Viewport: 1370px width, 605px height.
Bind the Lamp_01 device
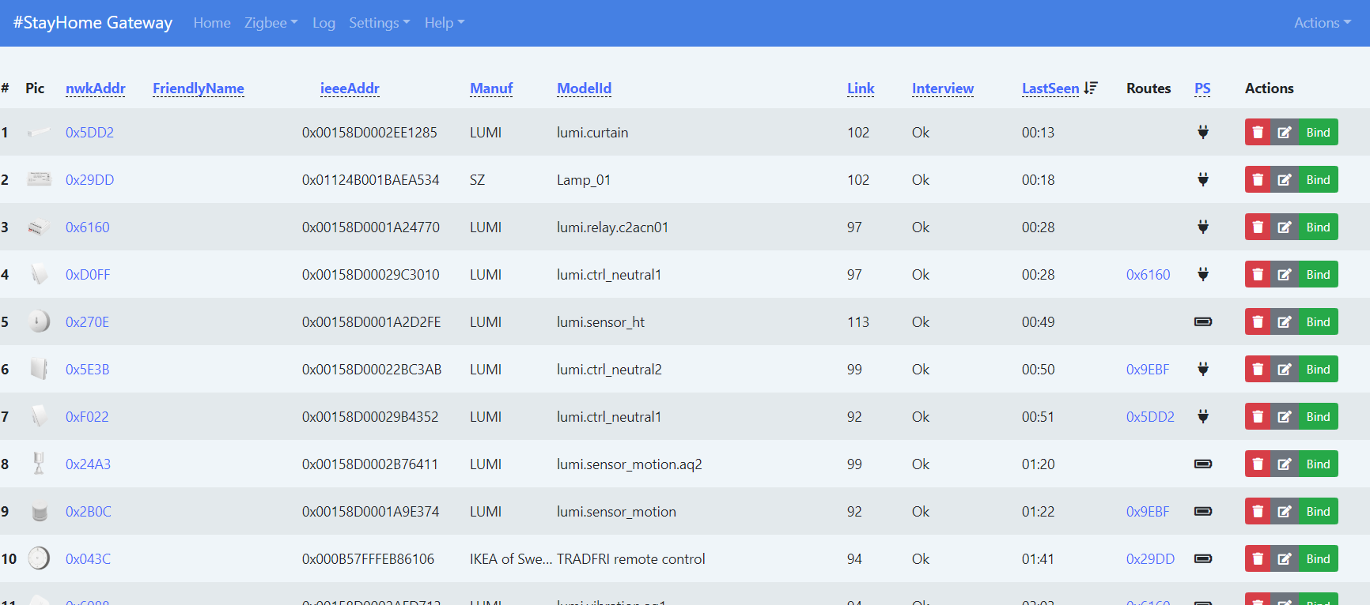[x=1318, y=179]
